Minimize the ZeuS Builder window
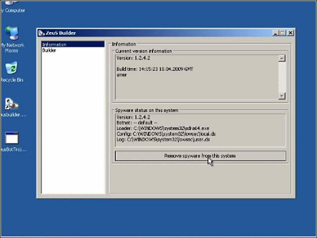Viewport: 317px width, 238px height. [x=275, y=33]
